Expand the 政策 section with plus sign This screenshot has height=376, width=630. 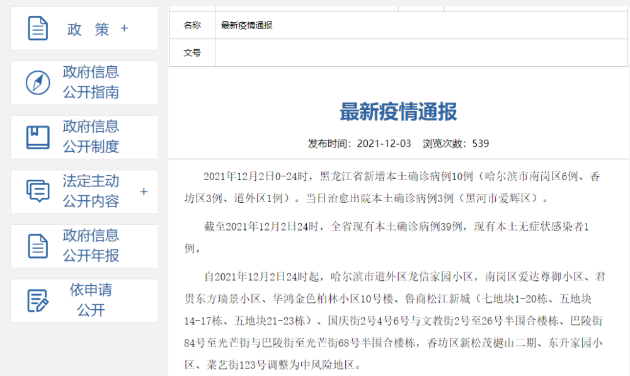124,29
